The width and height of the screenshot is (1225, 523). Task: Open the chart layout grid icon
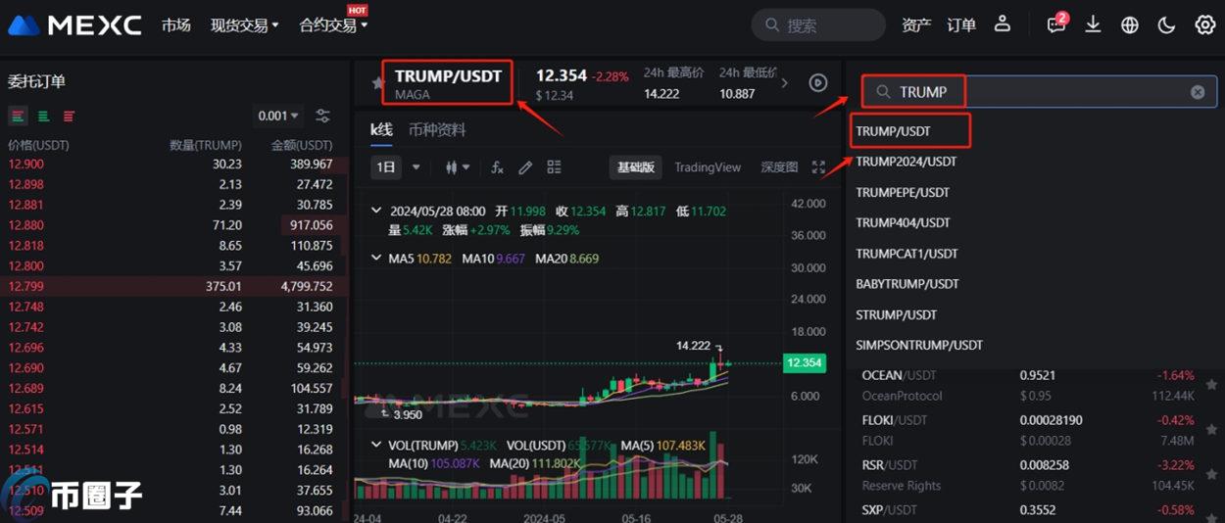point(554,167)
